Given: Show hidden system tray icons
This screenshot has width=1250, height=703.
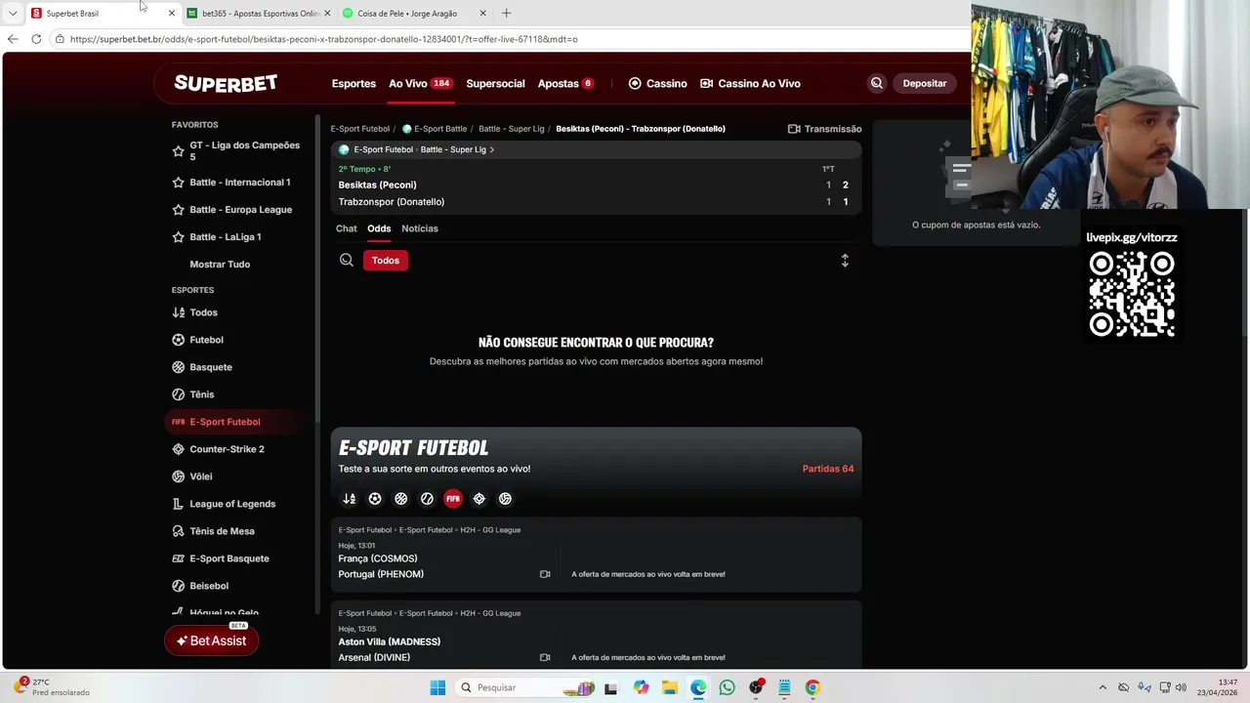Looking at the screenshot, I should (x=1103, y=687).
